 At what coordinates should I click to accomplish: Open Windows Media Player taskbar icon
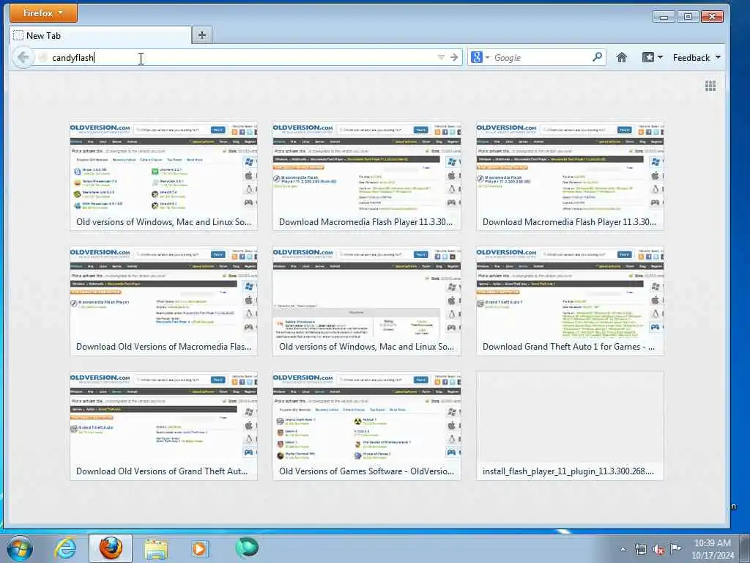pos(200,548)
